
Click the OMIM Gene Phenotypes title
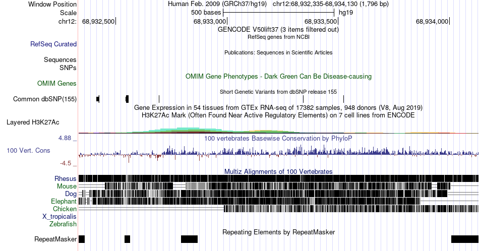point(279,76)
